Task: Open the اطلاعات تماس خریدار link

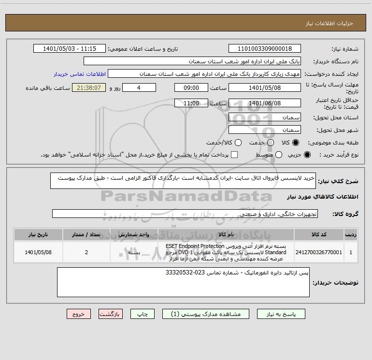Action: 80,74
